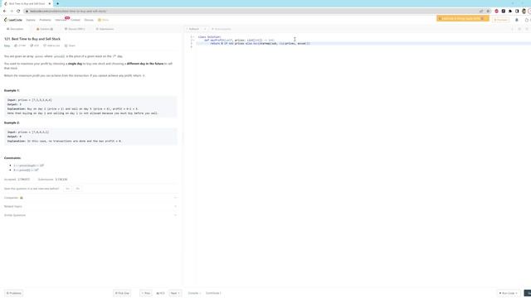Go to the Prev problem
The height and width of the screenshot is (298, 531).
146,293
